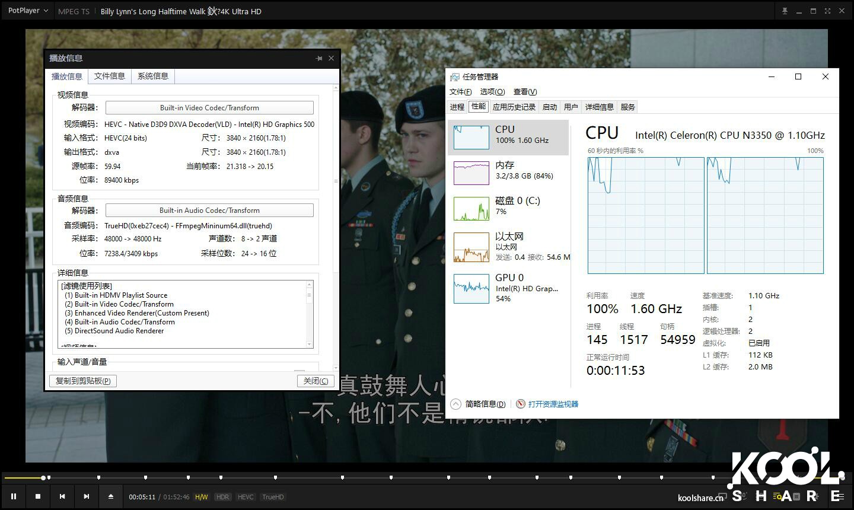
Task: Select the Next file icon
Action: coord(86,496)
